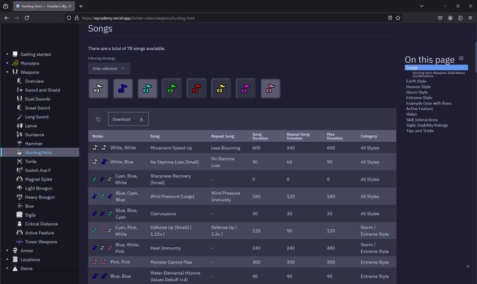The image size is (477, 284).
Task: Bookmark this page with star icon
Action: pos(398,18)
